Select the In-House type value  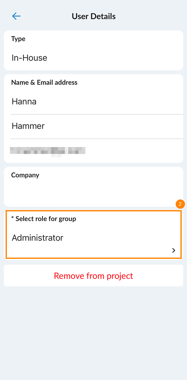coord(29,58)
